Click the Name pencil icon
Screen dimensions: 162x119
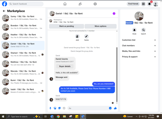click(87, 36)
